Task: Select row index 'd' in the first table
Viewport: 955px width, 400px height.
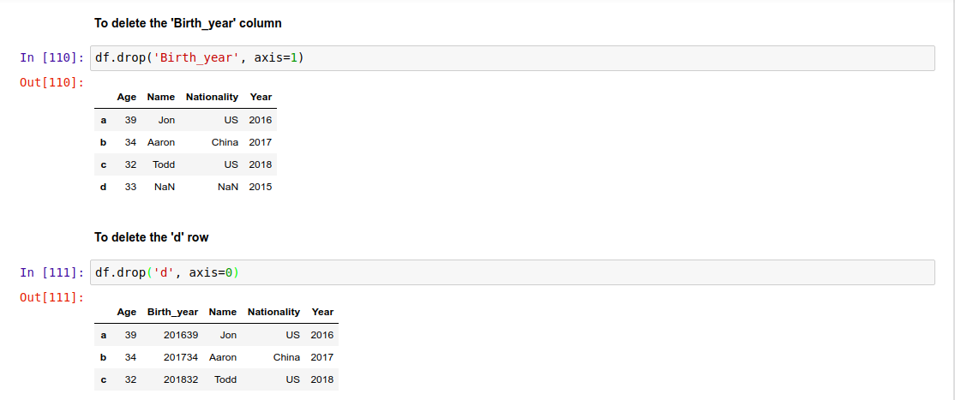Action: click(x=104, y=186)
